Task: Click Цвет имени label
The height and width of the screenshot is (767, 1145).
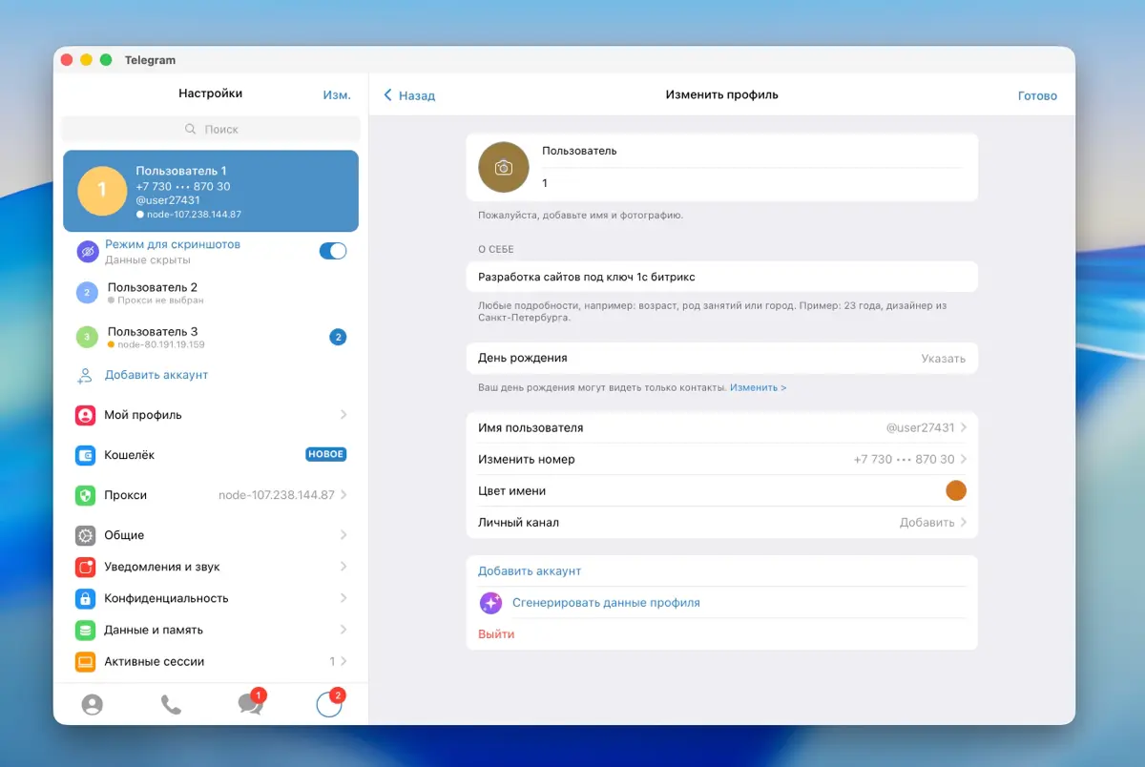Action: pos(511,490)
